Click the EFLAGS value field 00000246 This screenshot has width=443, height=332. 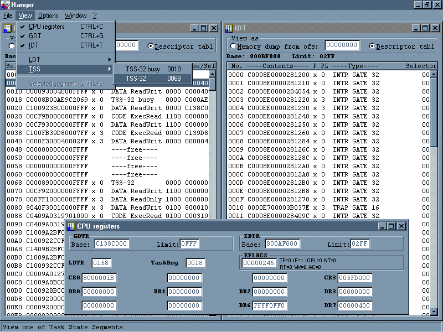[x=259, y=263]
